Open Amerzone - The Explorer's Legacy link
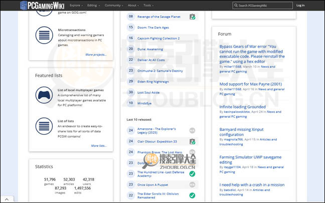The image size is (325, 203). [x=156, y=130]
